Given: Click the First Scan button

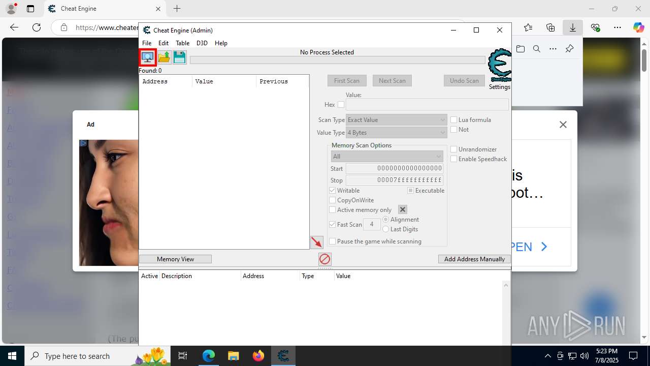Looking at the screenshot, I should [347, 81].
